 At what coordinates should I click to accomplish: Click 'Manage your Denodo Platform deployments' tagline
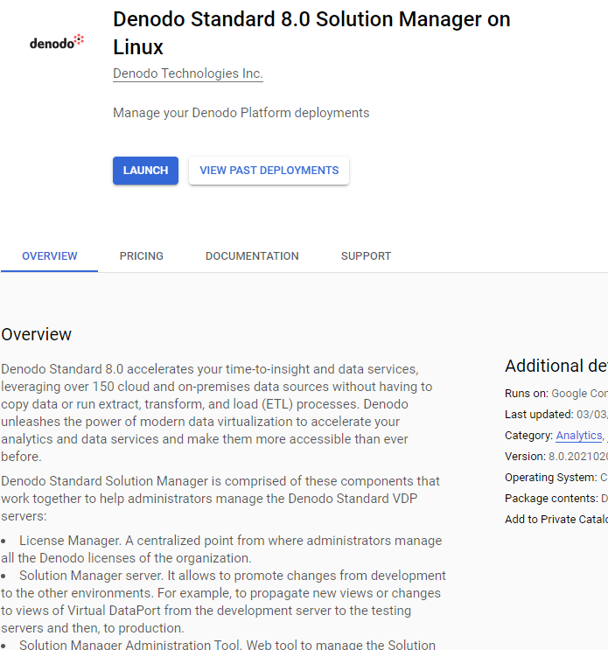pos(241,113)
